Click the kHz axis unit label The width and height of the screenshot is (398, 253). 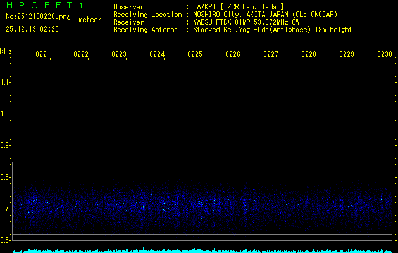[6, 51]
